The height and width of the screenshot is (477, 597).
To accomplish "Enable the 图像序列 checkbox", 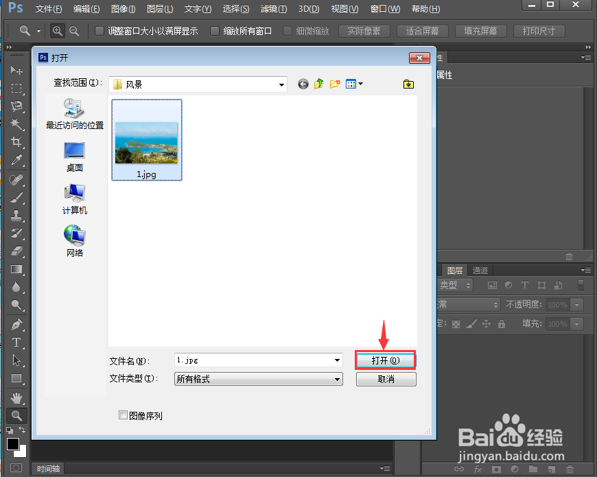I will 124,415.
